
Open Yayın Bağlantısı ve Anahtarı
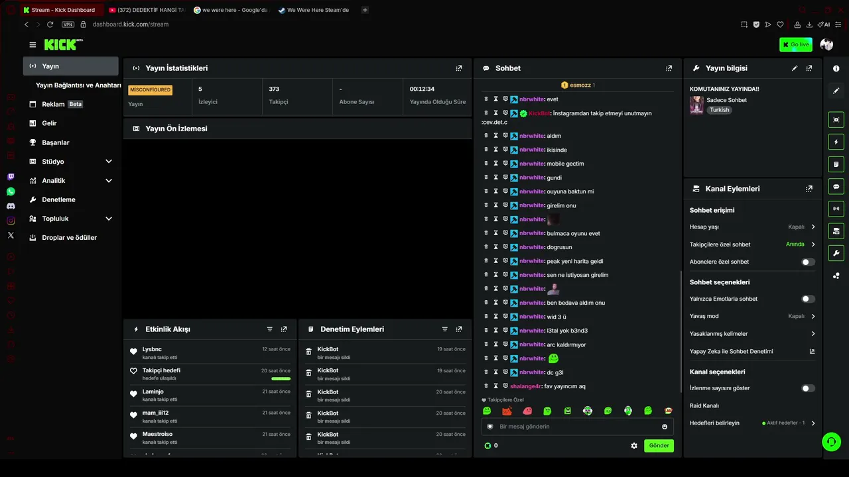[78, 85]
